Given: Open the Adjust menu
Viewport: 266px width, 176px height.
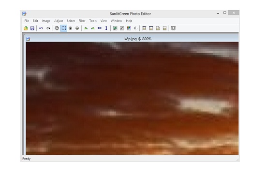Looking at the screenshot, I should click(x=59, y=21).
